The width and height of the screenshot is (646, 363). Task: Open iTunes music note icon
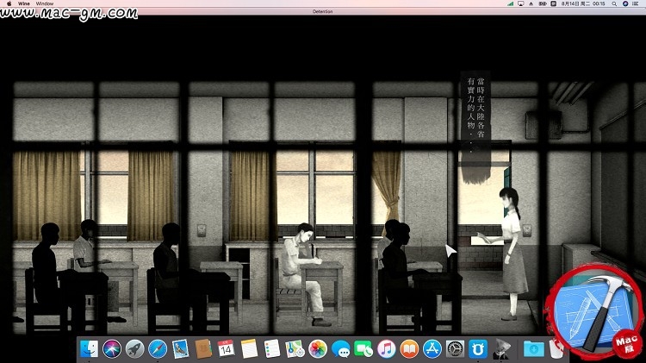[387, 349]
